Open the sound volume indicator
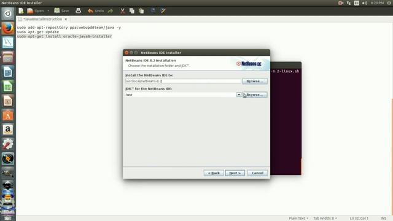The width and height of the screenshot is (393, 221). tap(365, 3)
